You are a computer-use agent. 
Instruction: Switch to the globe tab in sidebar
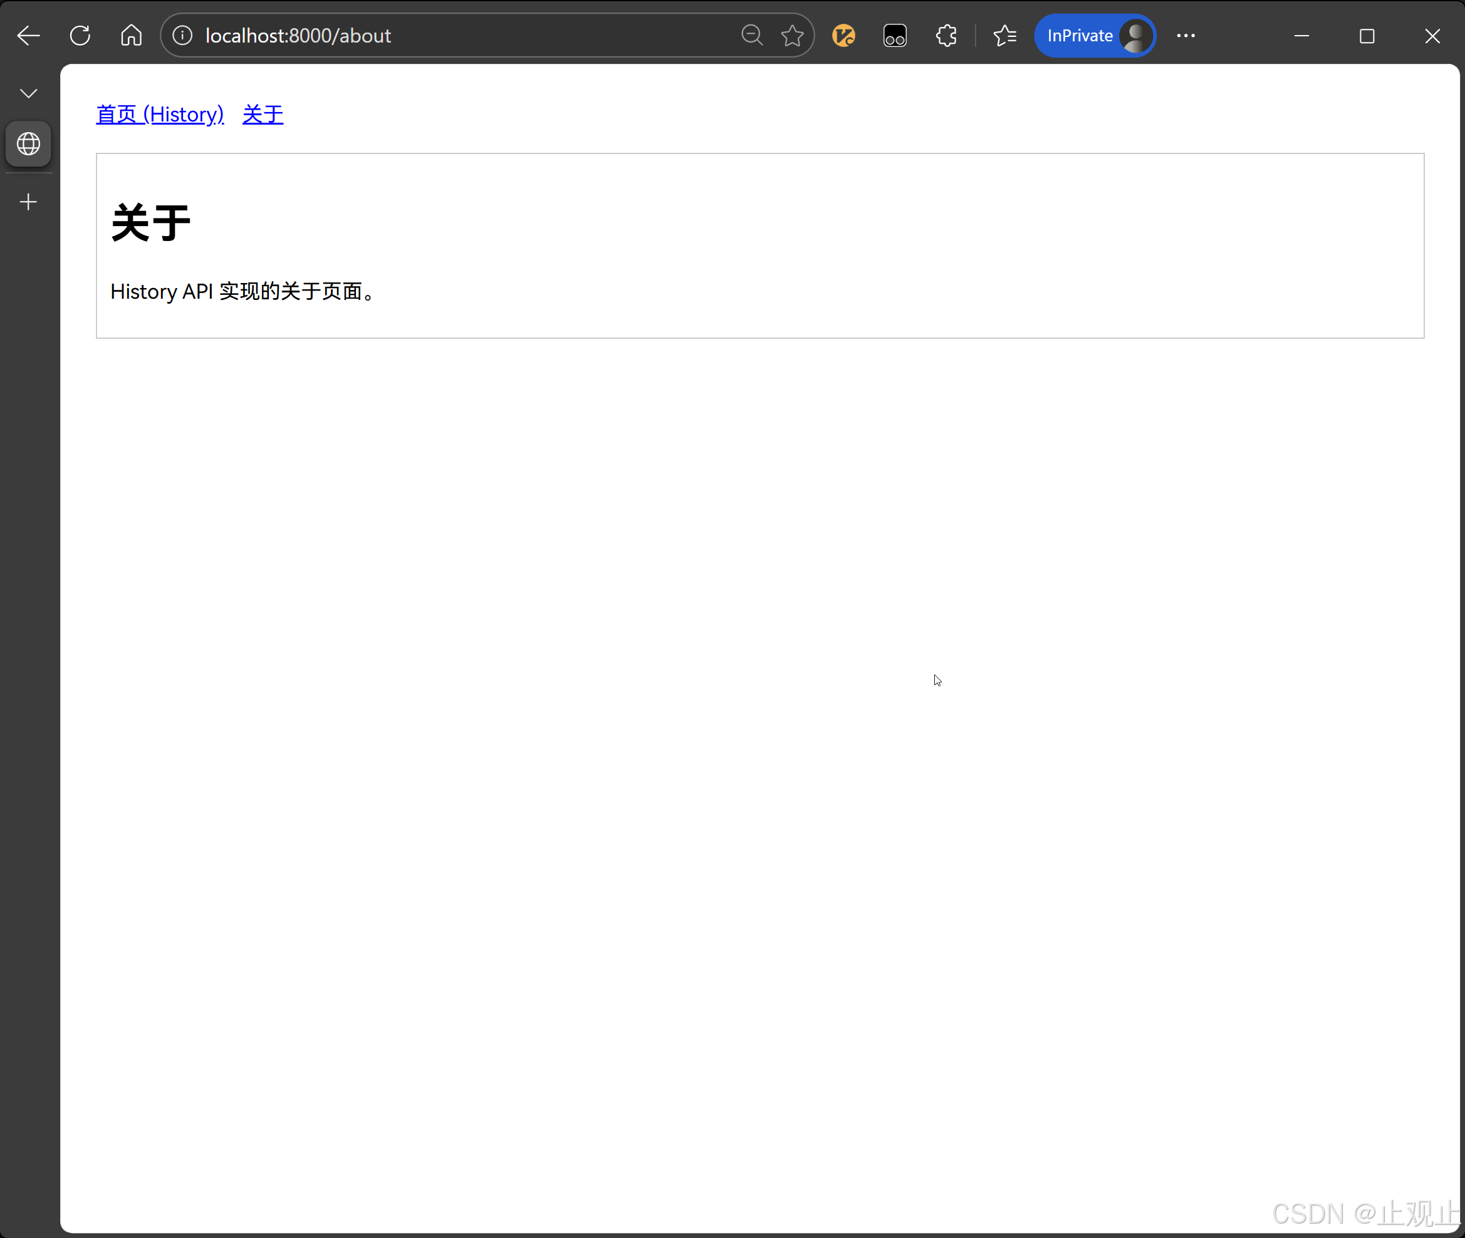28,144
